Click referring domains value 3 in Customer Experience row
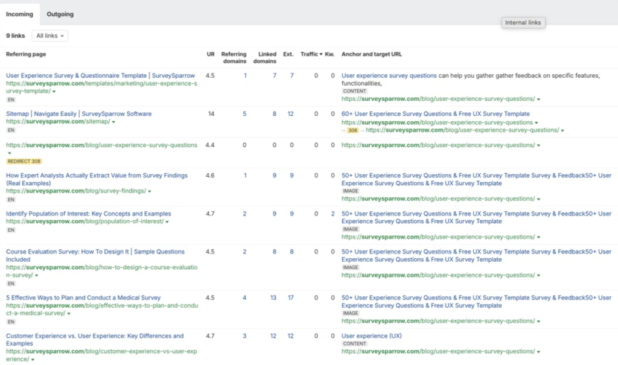 click(244, 336)
